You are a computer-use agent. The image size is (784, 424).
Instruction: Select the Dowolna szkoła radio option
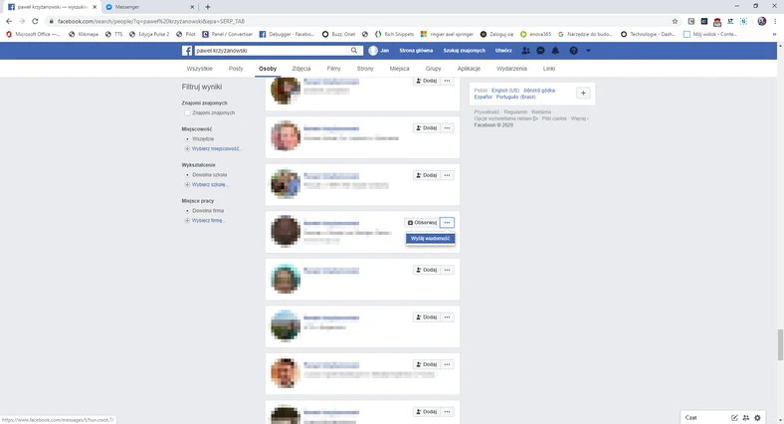point(187,175)
